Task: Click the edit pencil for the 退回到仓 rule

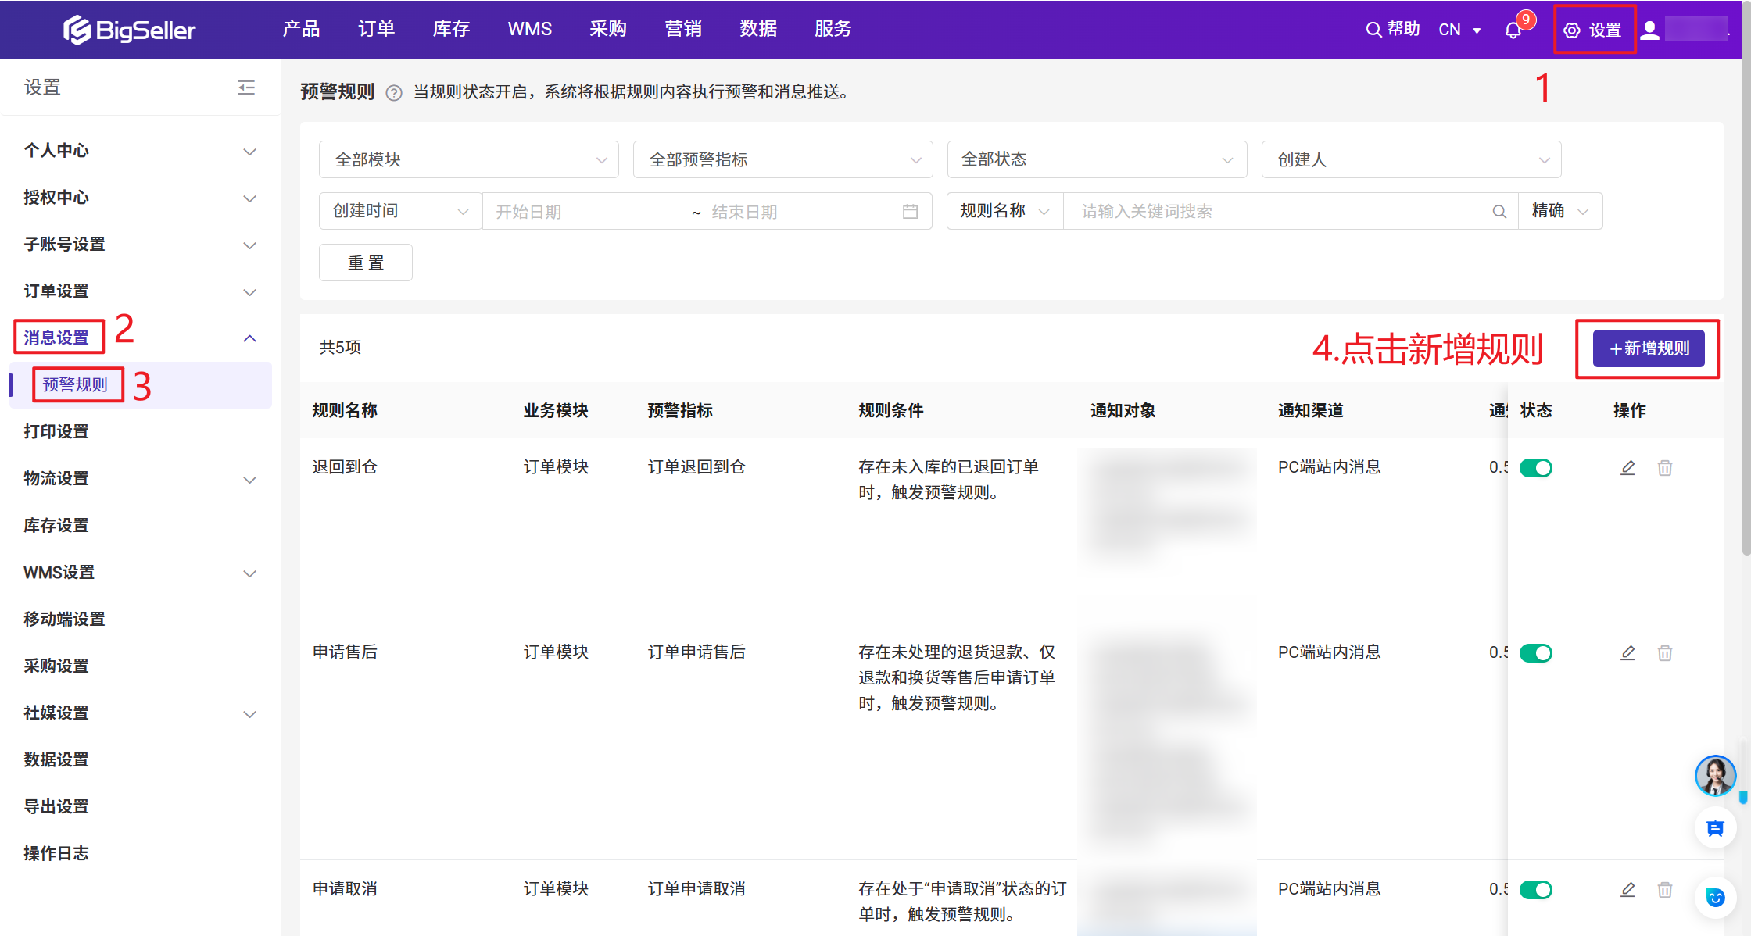Action: click(1627, 468)
